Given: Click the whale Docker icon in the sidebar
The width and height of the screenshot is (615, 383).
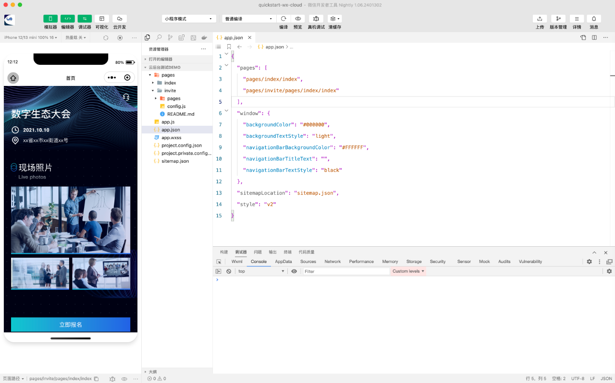Looking at the screenshot, I should pos(205,37).
